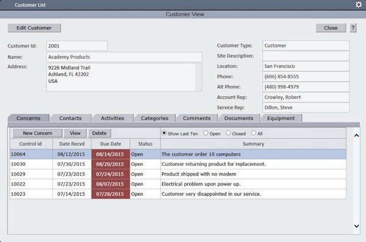
Task: Click the Name field Academy Products
Action: coord(124,57)
